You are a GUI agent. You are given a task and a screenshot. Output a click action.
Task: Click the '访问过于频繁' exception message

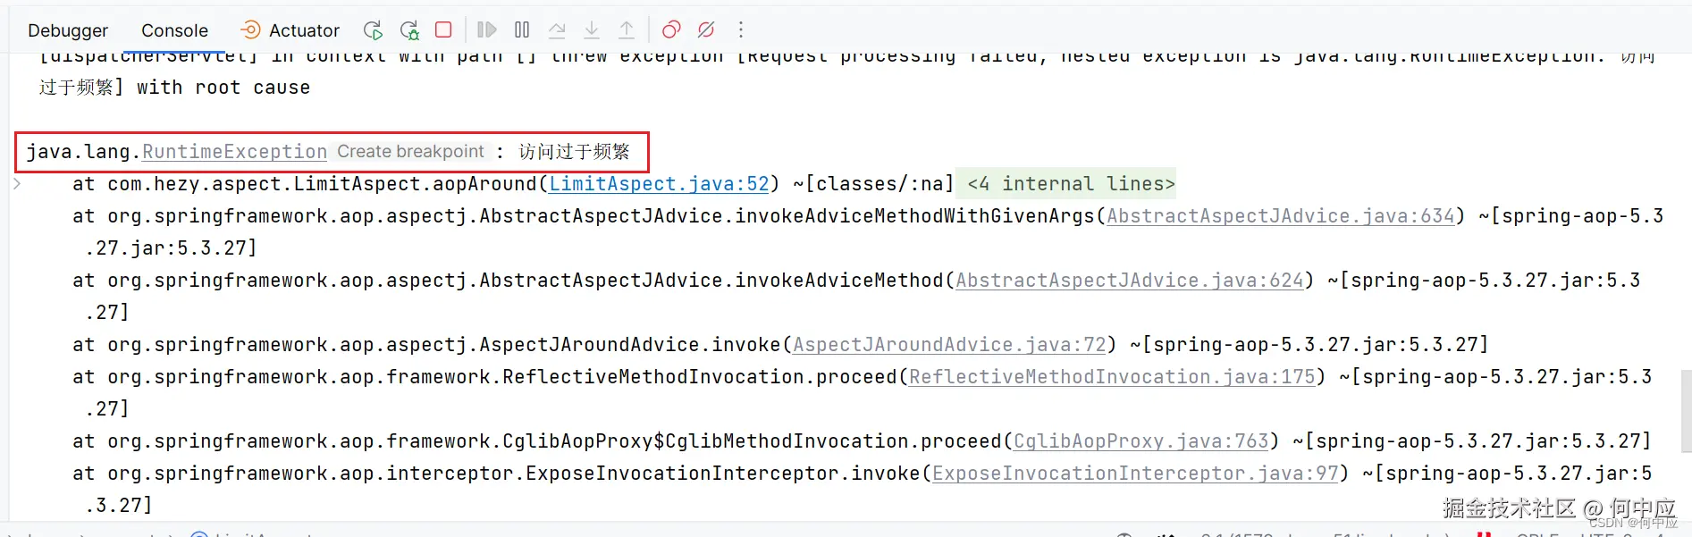(x=575, y=152)
